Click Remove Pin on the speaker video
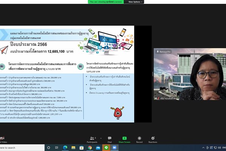226x151 pixels. pyautogui.click(x=163, y=52)
